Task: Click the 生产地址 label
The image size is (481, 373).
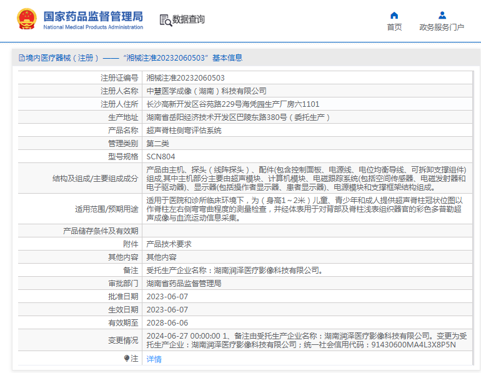Action: pyautogui.click(x=123, y=117)
